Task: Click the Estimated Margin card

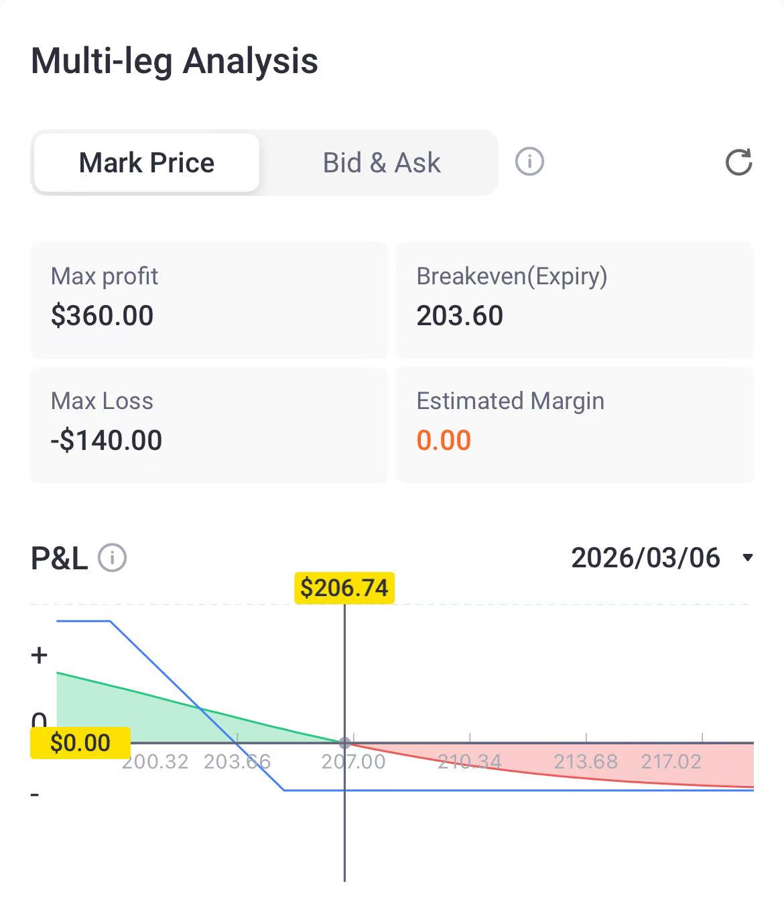Action: [574, 424]
